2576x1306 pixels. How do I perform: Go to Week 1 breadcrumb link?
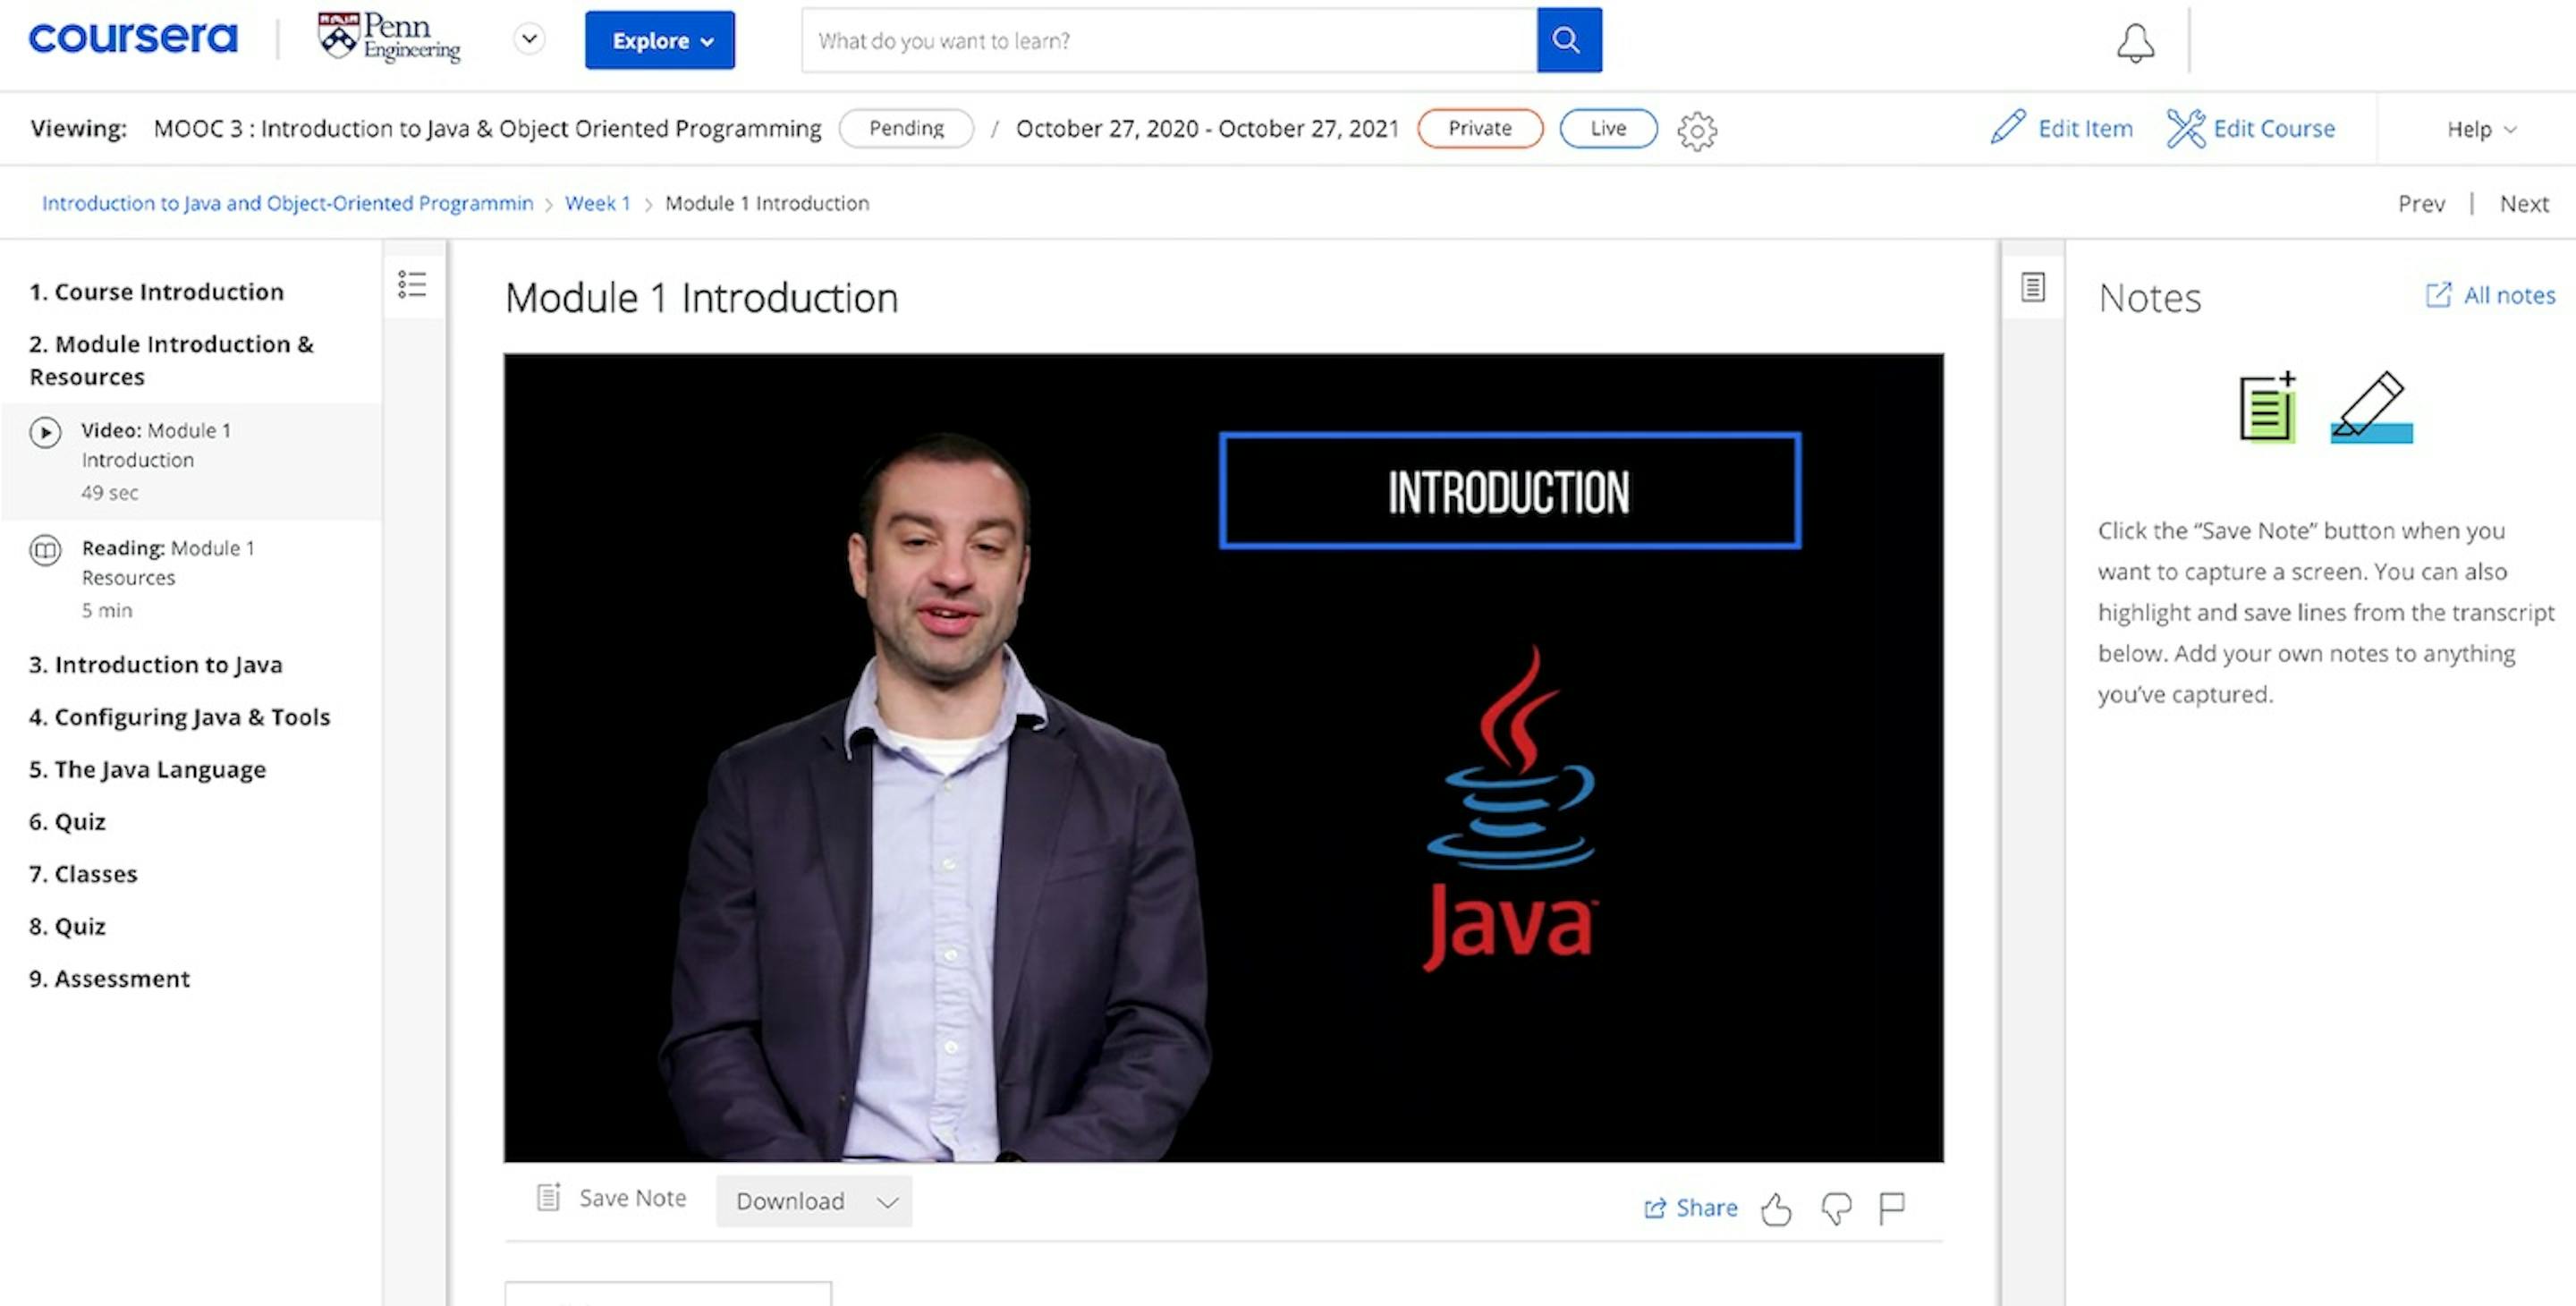pos(597,203)
